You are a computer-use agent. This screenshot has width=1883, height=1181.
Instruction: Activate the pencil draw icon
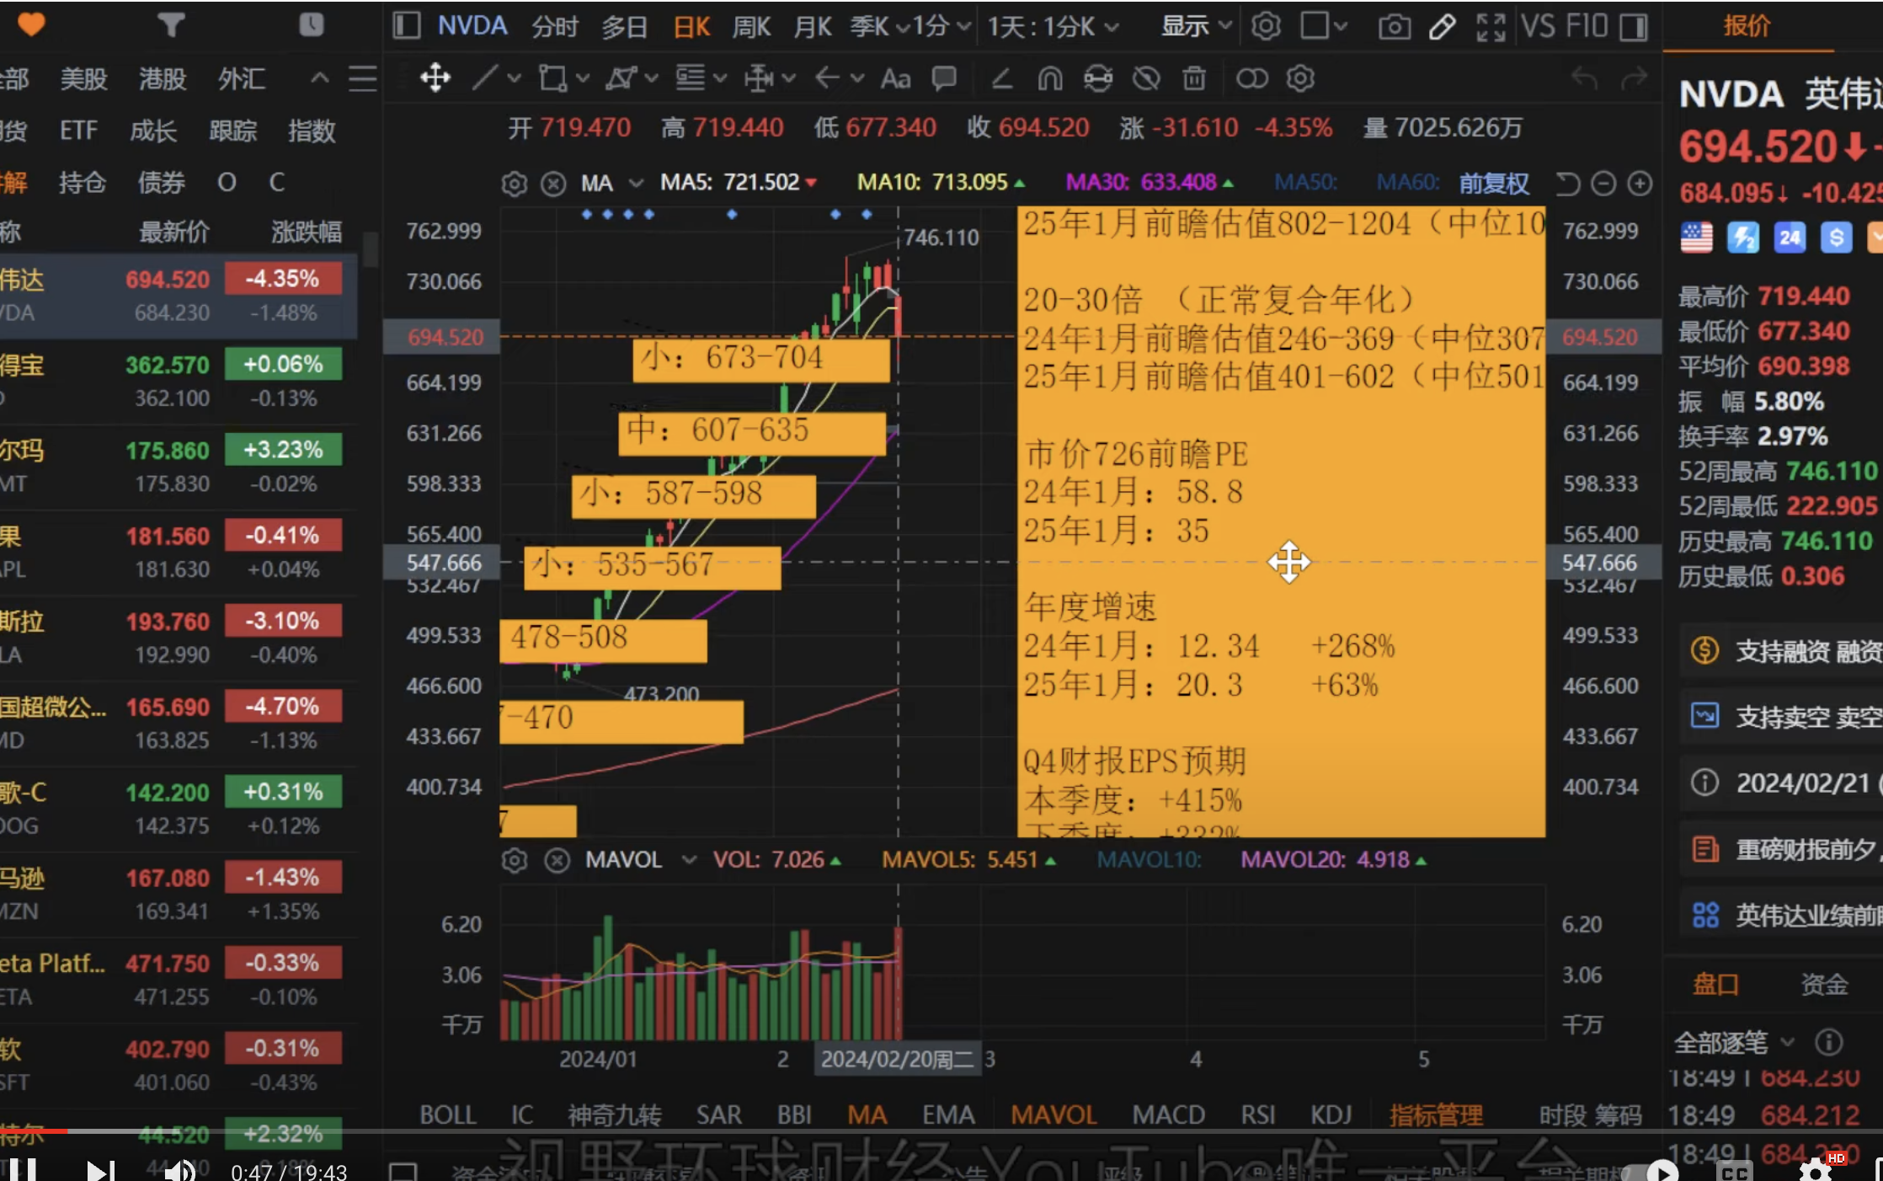(x=1443, y=27)
